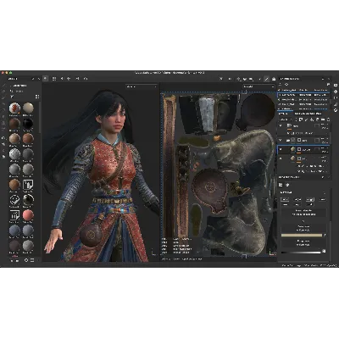Toggle visibility eye of the selected layer

(x=281, y=149)
